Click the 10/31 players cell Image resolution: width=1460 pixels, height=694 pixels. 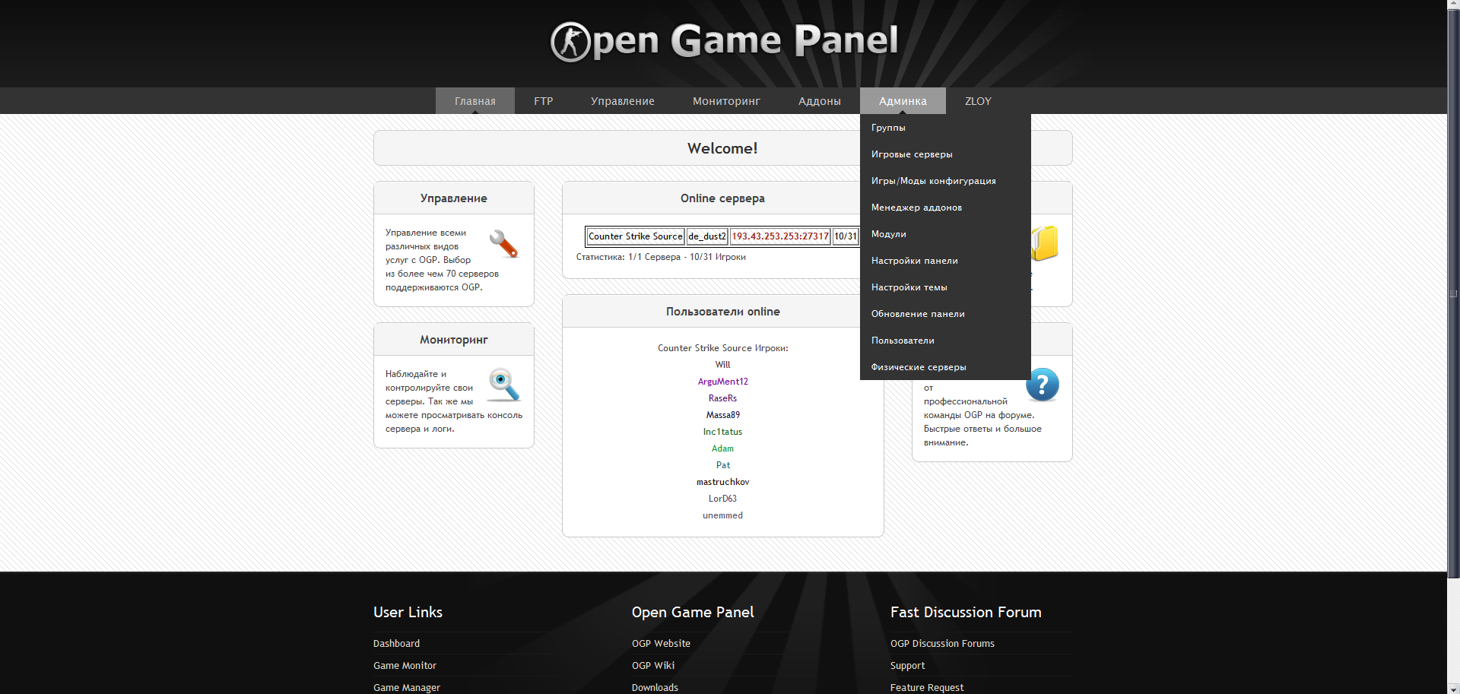(846, 236)
